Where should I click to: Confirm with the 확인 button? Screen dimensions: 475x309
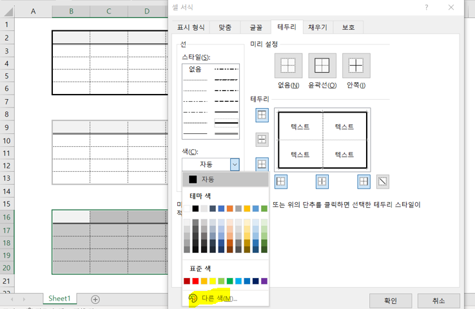391,301
